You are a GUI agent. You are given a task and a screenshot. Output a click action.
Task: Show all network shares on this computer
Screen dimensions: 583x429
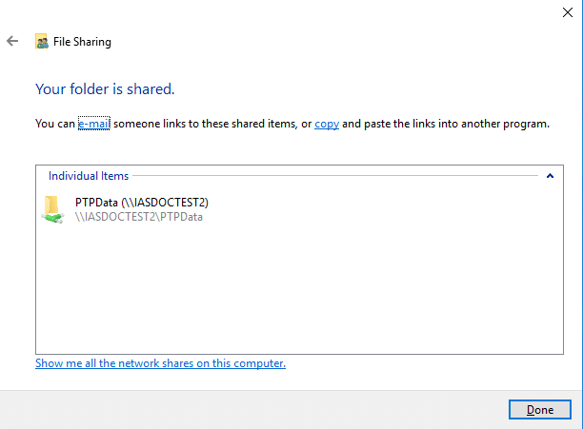pyautogui.click(x=160, y=363)
